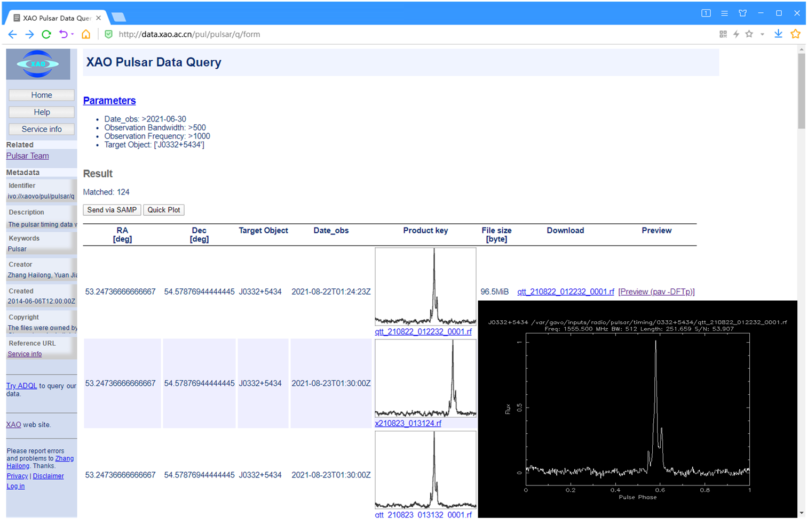Open the browser skin shirt icon
This screenshot has height=519, width=807.
point(742,13)
